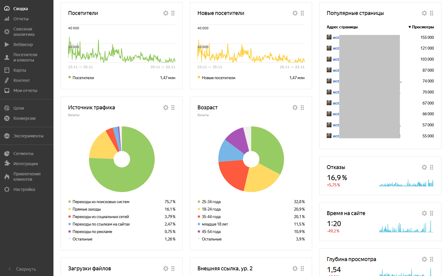This screenshot has height=276, width=445.
Task: Open the Карты sidebar icon
Action: pos(7,70)
